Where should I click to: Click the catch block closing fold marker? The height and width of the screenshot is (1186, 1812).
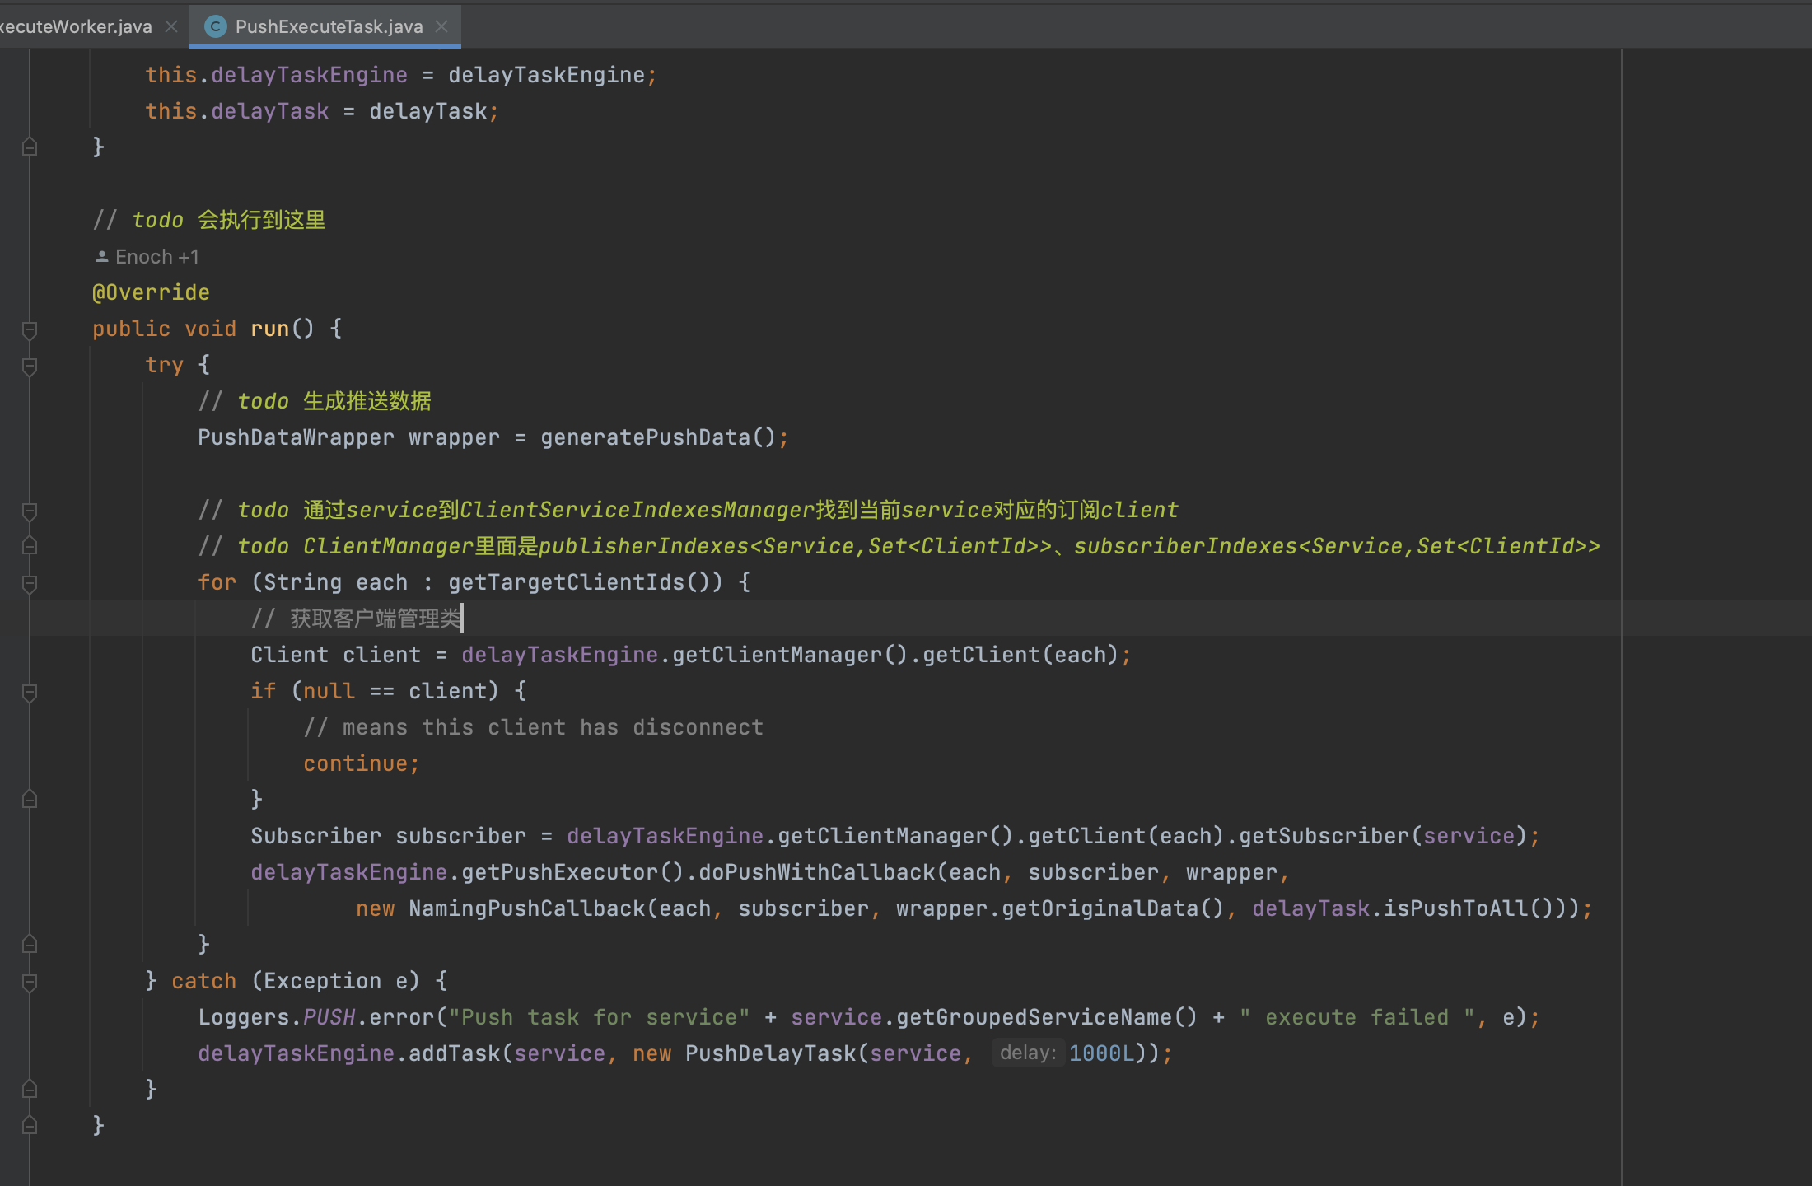pyautogui.click(x=30, y=1090)
